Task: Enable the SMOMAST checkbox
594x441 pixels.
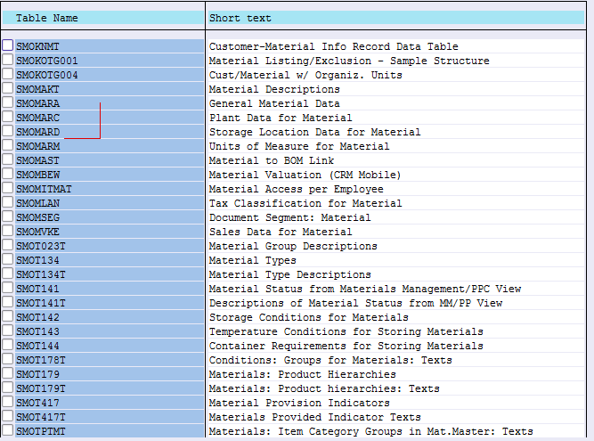Action: [8, 159]
